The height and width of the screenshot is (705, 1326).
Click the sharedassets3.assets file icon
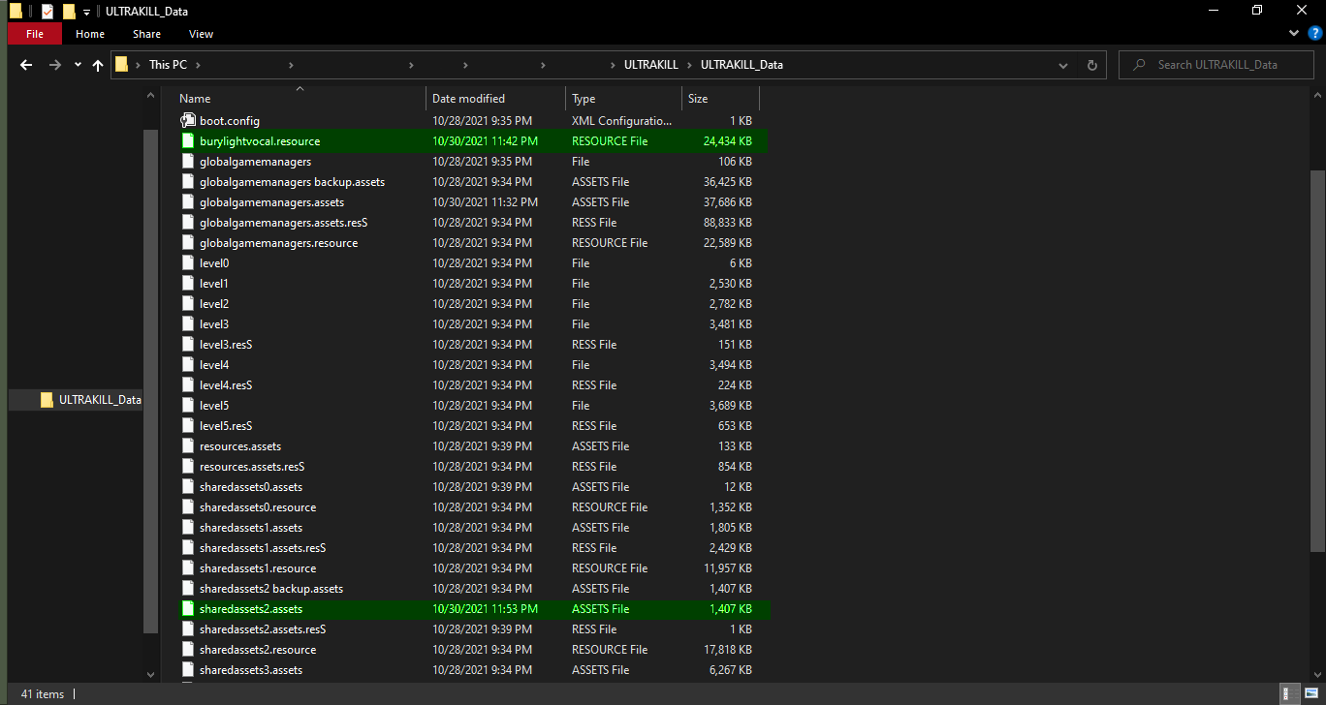[x=189, y=670]
